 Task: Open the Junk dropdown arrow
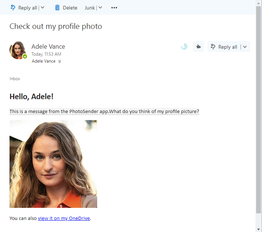click(x=100, y=8)
